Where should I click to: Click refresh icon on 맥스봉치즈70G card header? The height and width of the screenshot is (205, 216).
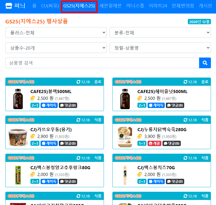pos(185,158)
